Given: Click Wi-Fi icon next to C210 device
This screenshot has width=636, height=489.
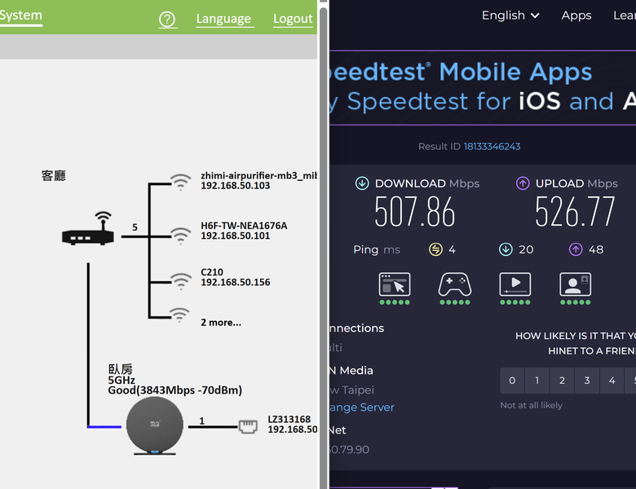Looking at the screenshot, I should pyautogui.click(x=180, y=281).
